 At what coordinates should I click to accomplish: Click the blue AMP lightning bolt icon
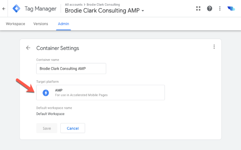(x=46, y=93)
